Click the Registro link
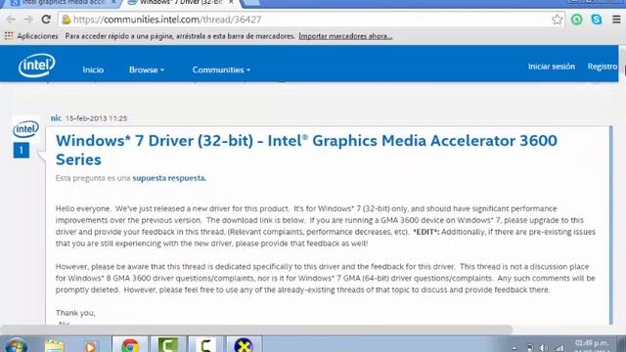This screenshot has height=352, width=626. pyautogui.click(x=603, y=66)
